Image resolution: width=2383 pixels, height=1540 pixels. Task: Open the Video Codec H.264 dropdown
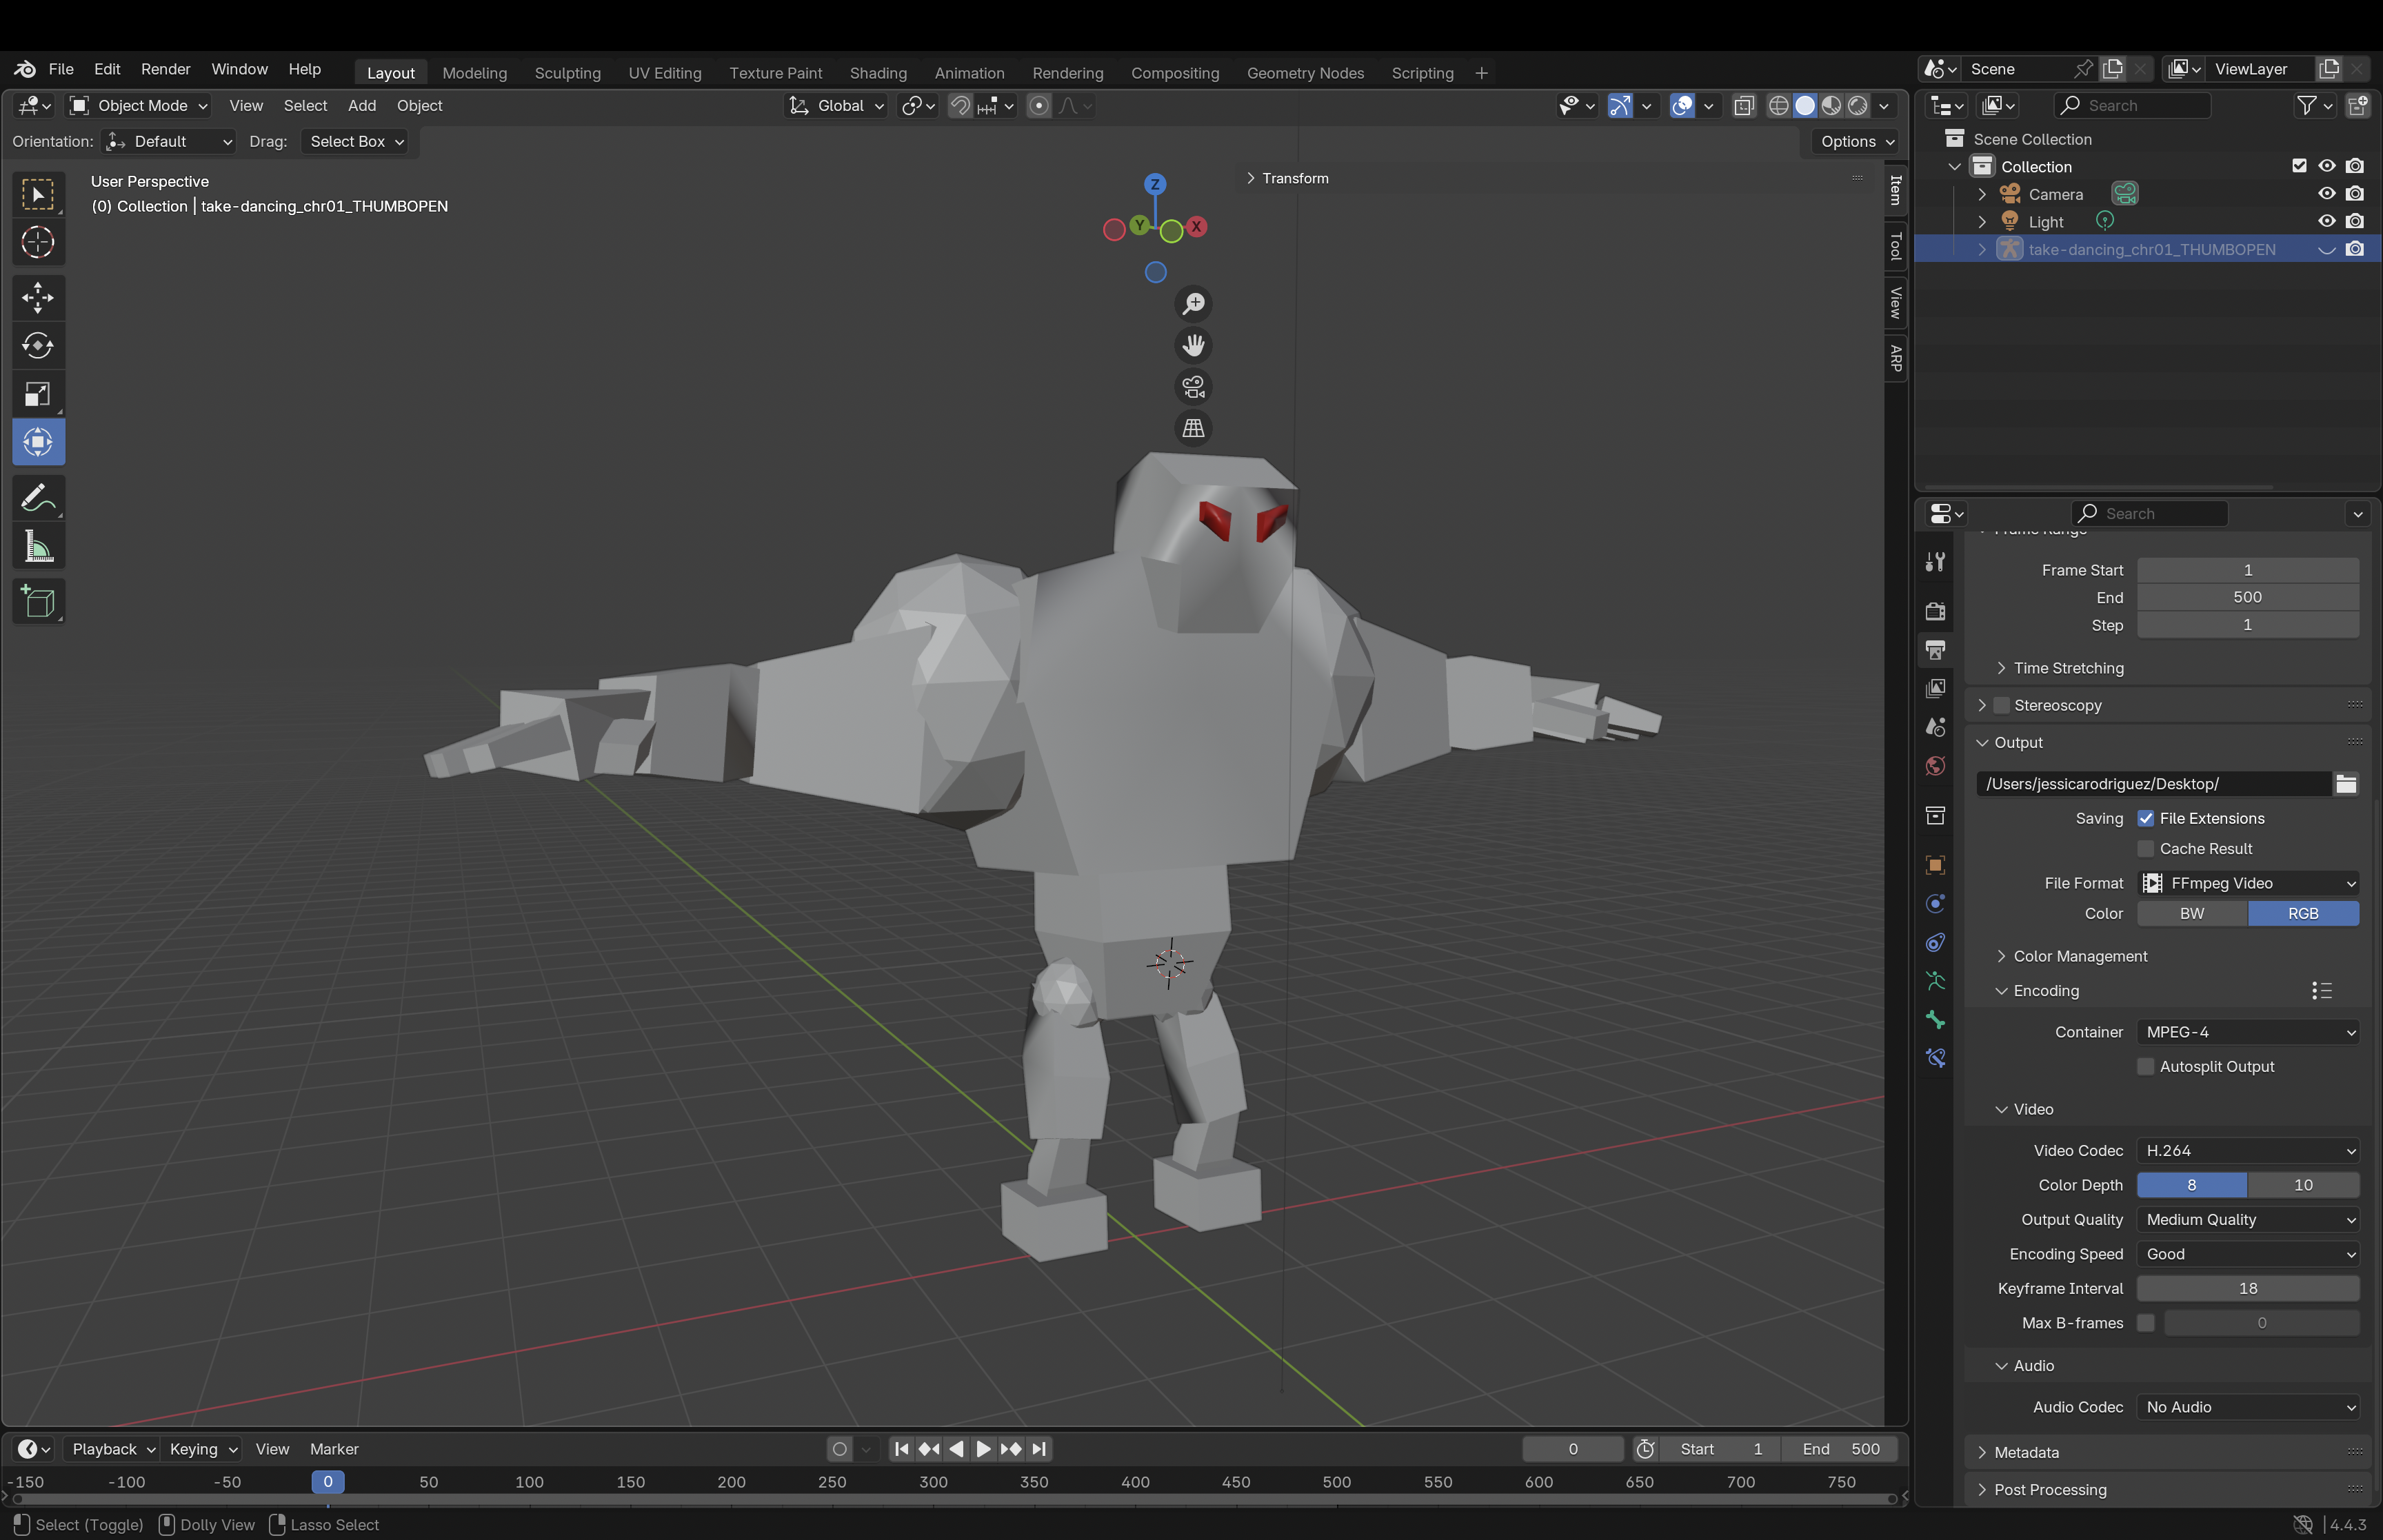2248,1151
